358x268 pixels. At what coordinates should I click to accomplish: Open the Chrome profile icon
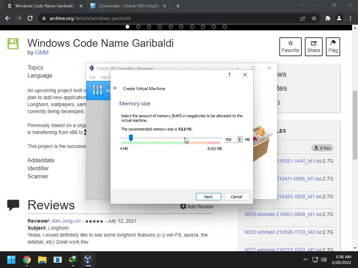339,18
